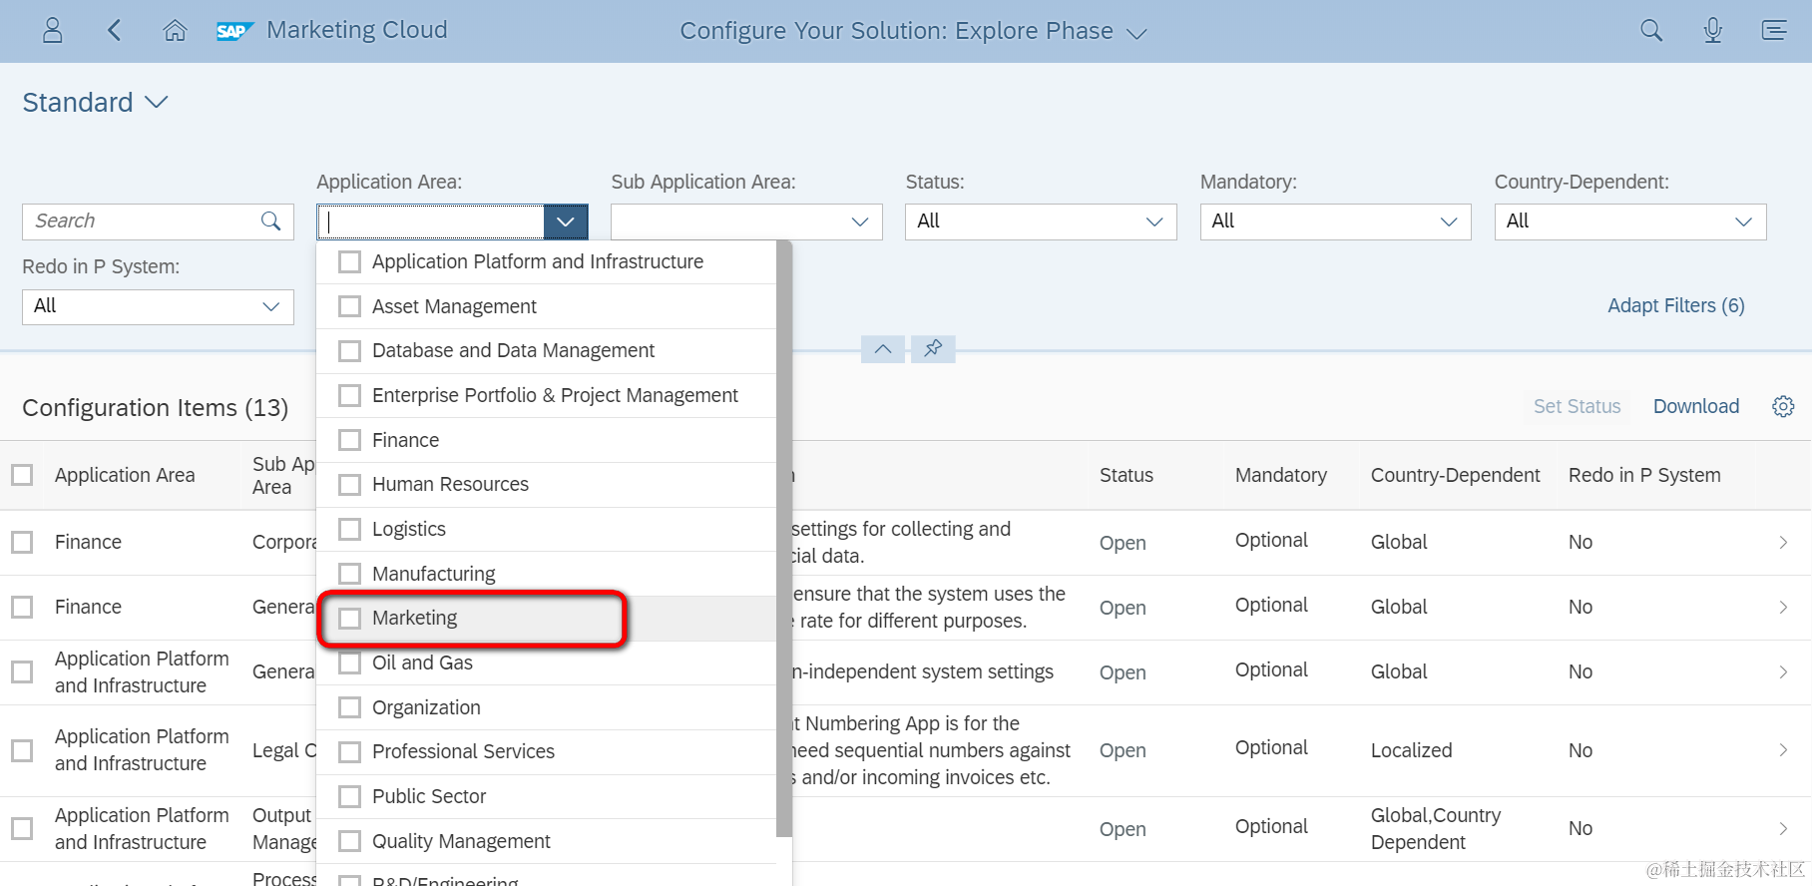Screen dimensions: 1812x886
Task: Click the Set Status button
Action: point(1577,406)
